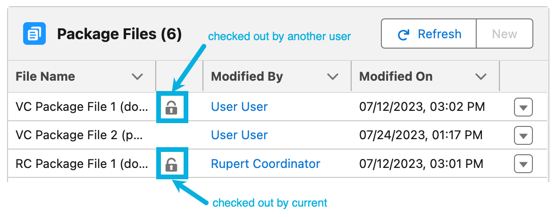
Task: Click the locked padlock icon for VC Package File 1
Action: [x=171, y=108]
